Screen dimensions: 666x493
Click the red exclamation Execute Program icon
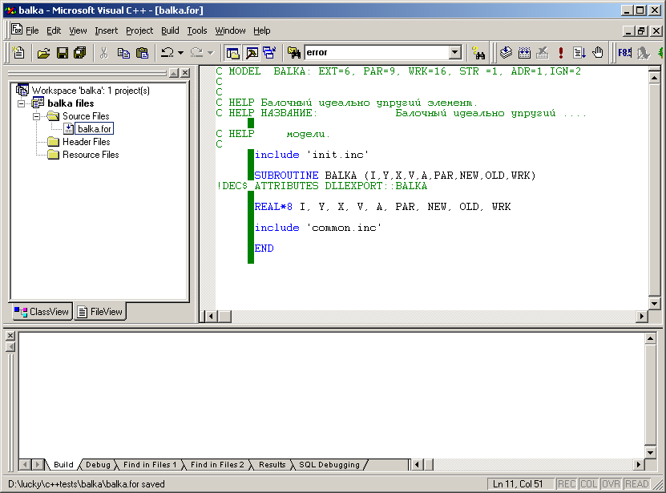[561, 53]
